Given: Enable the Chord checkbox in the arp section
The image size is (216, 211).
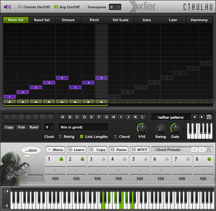Looking at the screenshot, I should pyautogui.click(x=115, y=136).
